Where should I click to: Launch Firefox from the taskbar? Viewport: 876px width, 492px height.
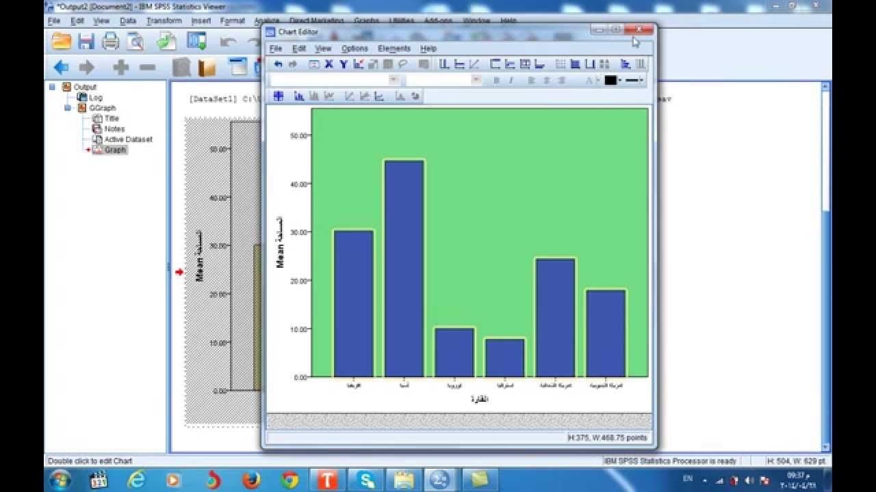[x=251, y=480]
